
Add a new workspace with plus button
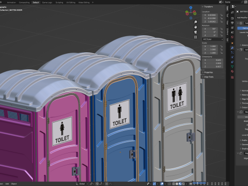(92, 3)
